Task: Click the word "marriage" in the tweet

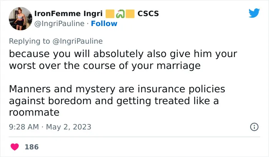Action: [179, 66]
